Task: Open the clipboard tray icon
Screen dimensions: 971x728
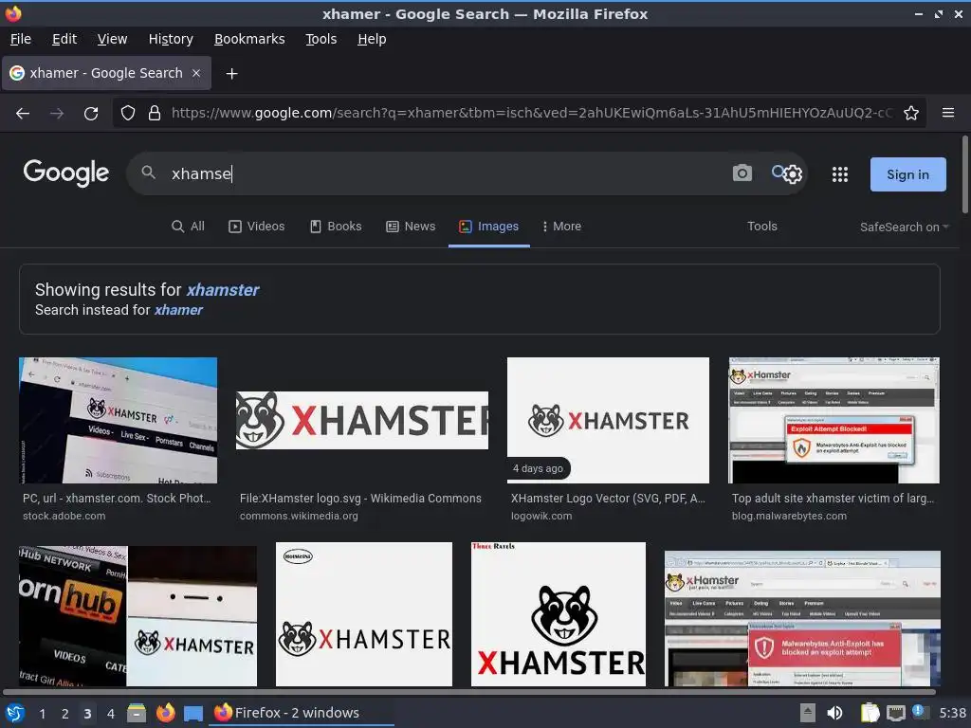Action: (x=870, y=713)
